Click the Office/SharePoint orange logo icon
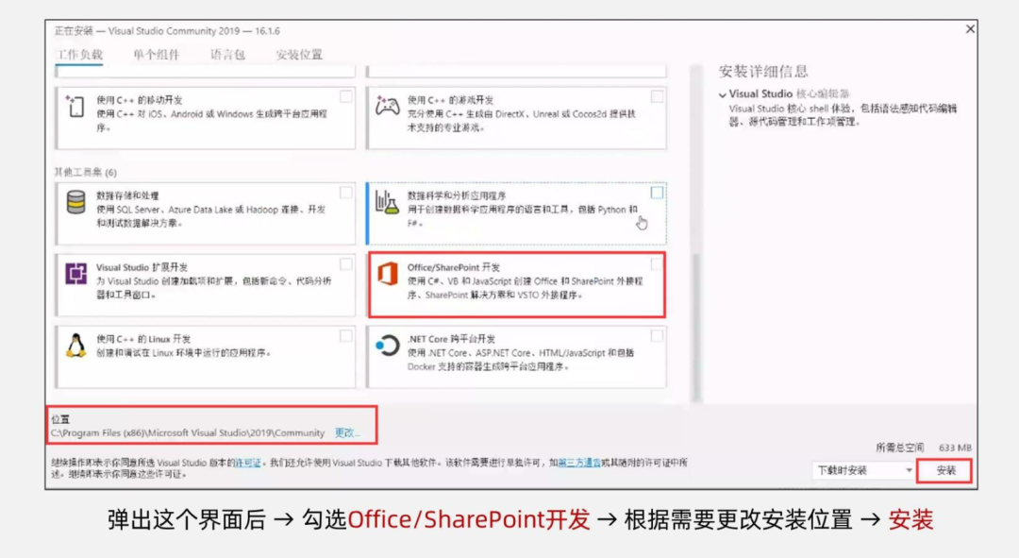The image size is (1019, 558). click(x=388, y=274)
